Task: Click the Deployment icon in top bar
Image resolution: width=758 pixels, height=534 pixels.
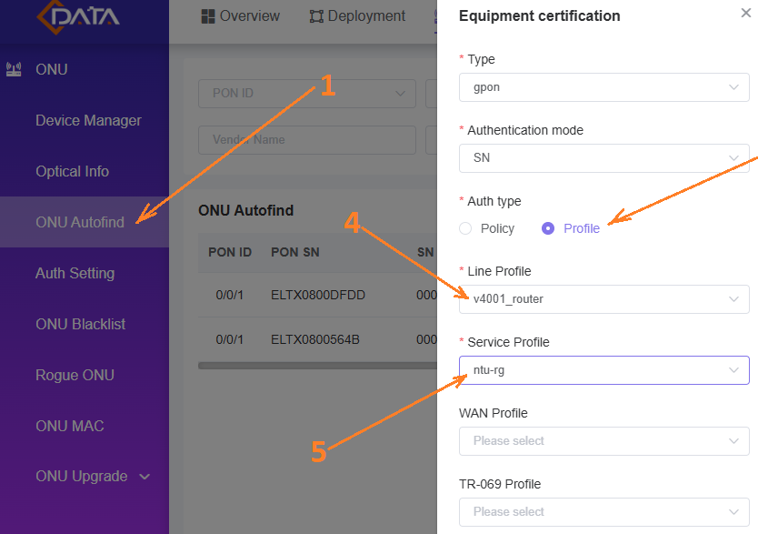Action: pos(316,16)
